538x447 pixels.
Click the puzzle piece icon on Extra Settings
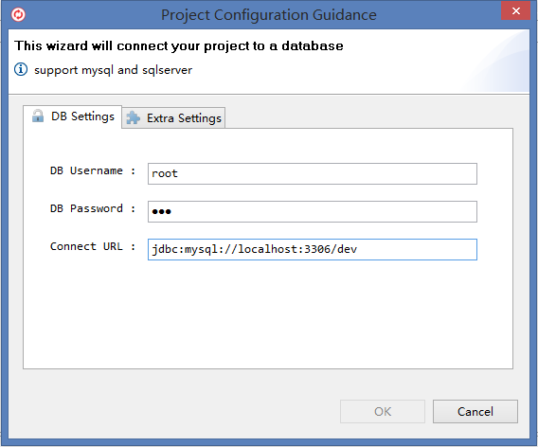point(134,118)
